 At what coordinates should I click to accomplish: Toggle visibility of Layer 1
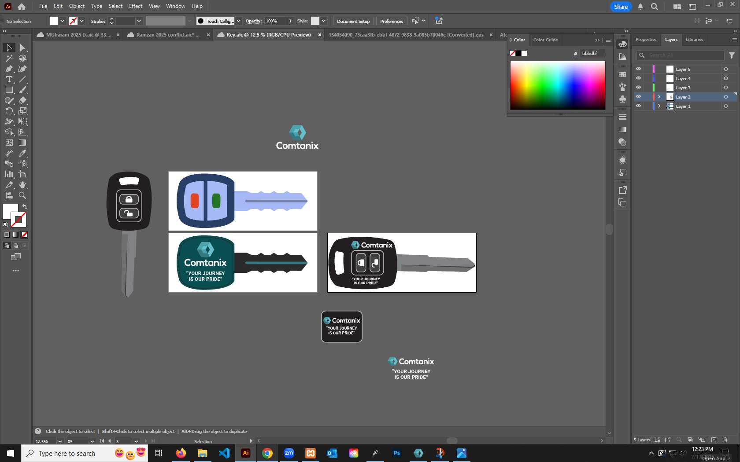coord(638,106)
